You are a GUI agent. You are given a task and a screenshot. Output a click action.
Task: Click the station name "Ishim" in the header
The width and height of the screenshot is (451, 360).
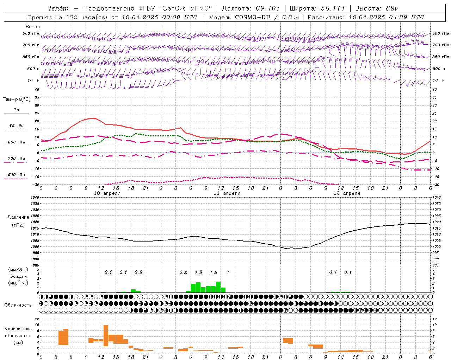(59, 8)
